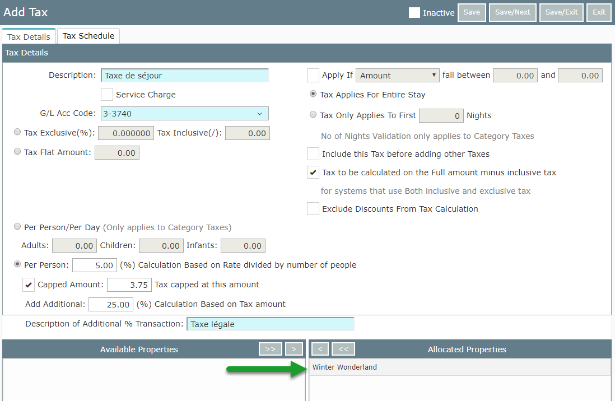Move selected property with the > button
Viewport: 615px width, 401px height.
293,349
